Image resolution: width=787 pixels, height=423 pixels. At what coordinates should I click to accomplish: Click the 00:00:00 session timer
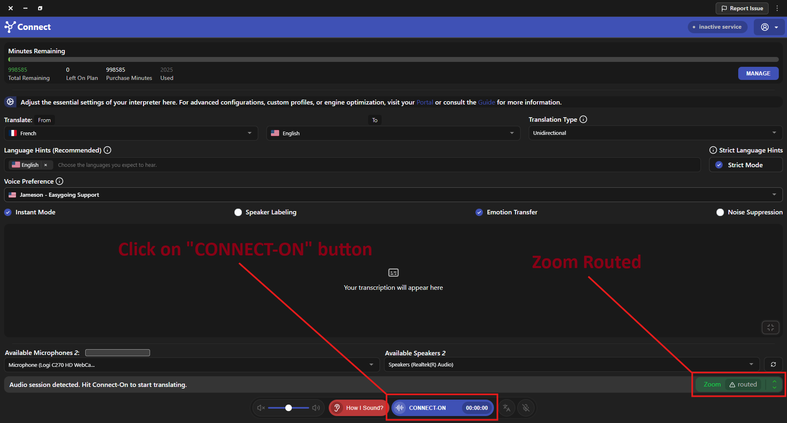(x=477, y=408)
